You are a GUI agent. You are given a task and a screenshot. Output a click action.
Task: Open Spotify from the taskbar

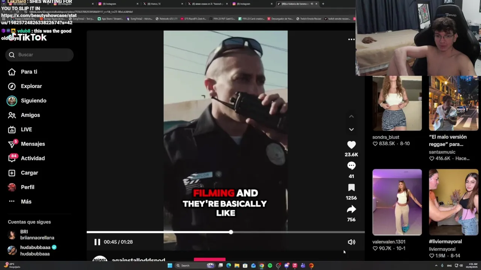(x=270, y=265)
